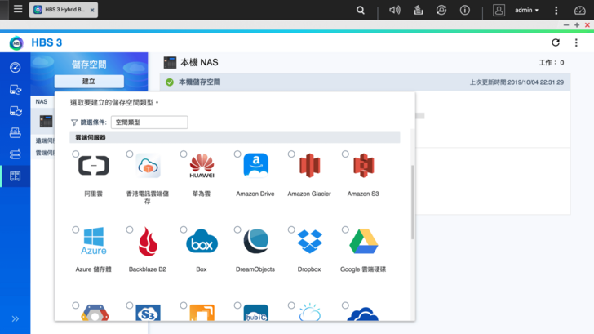Open HBS 3 more options menu
This screenshot has width=594, height=334.
point(576,42)
